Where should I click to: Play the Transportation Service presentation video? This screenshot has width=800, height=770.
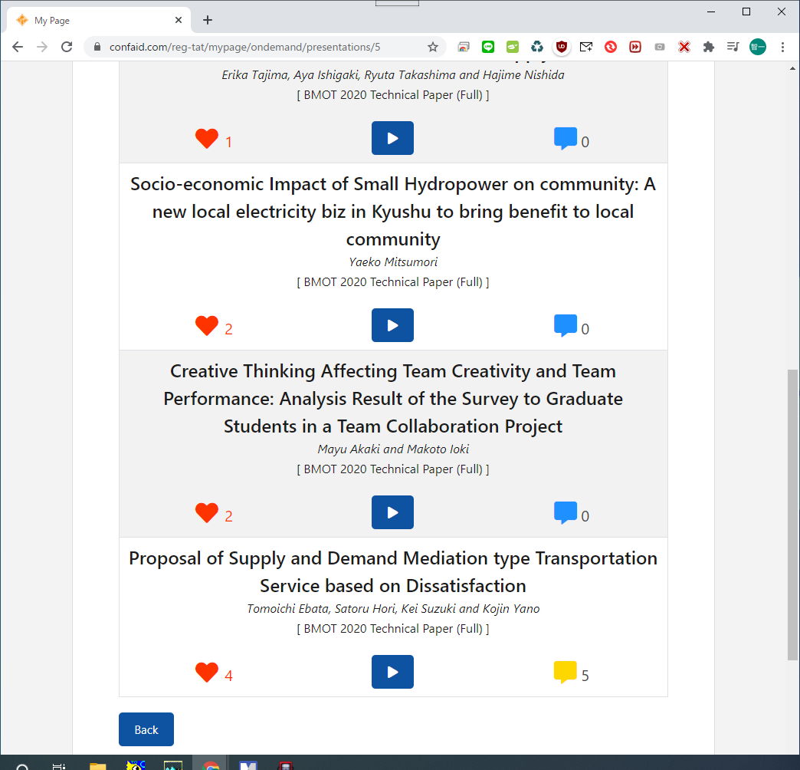[x=392, y=672]
